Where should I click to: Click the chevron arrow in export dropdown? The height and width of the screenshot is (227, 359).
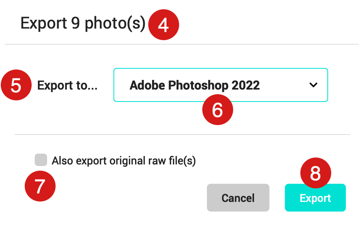point(313,85)
